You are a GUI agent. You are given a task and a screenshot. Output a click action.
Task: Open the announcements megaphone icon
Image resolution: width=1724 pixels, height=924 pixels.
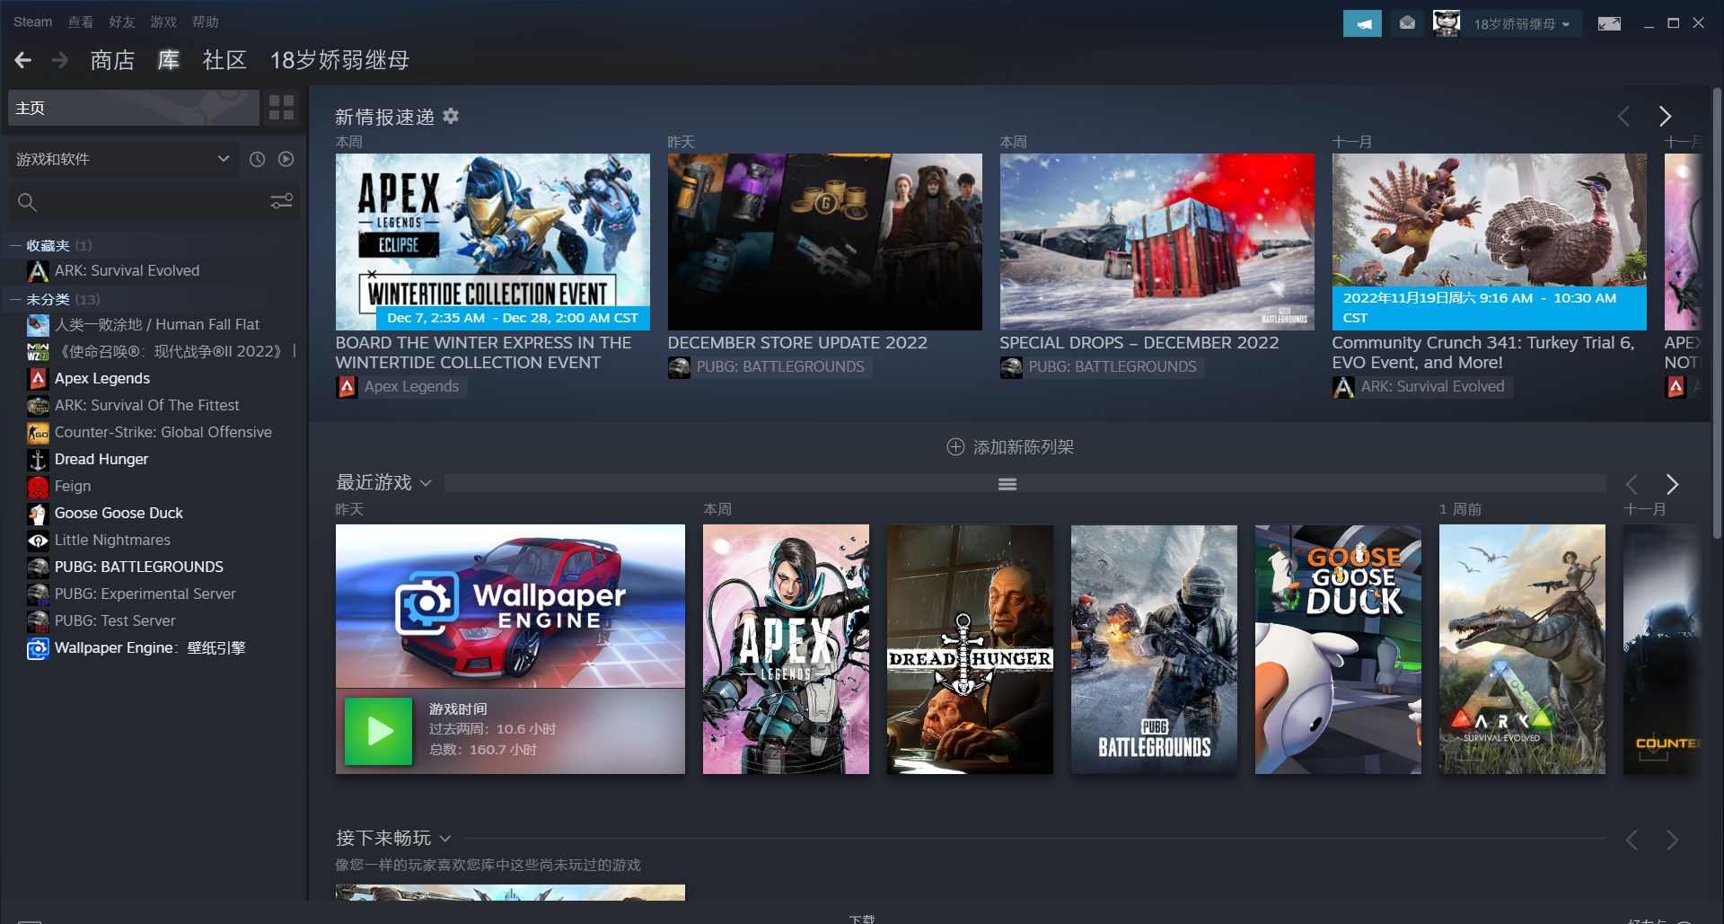[1362, 23]
